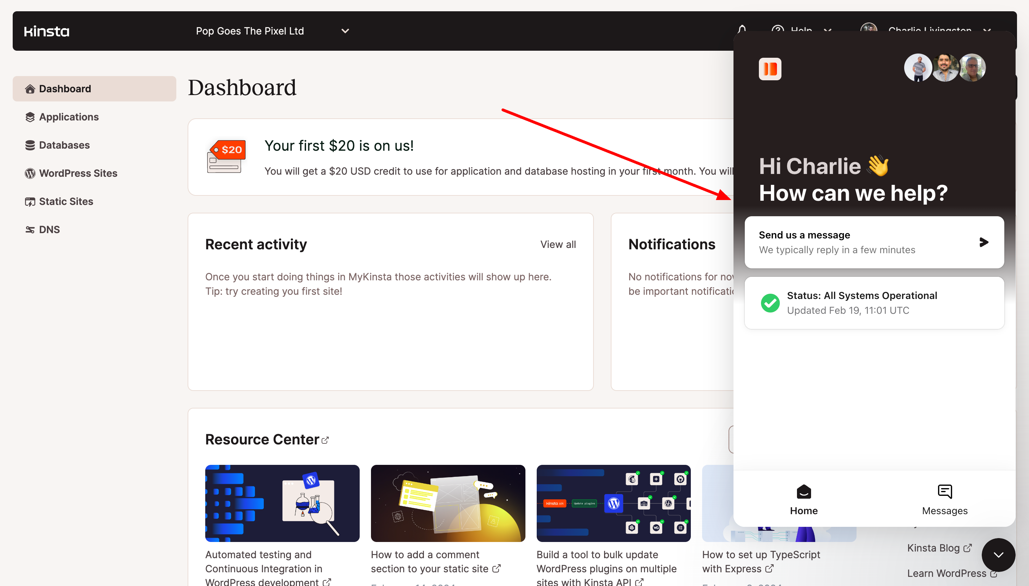
Task: Open the notifications bell icon
Action: (742, 29)
